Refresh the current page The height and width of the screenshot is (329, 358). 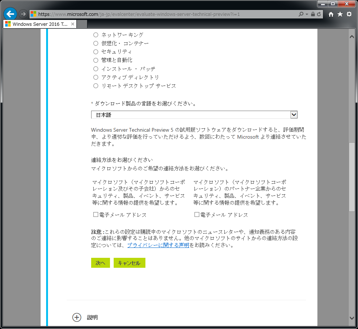[x=319, y=14]
